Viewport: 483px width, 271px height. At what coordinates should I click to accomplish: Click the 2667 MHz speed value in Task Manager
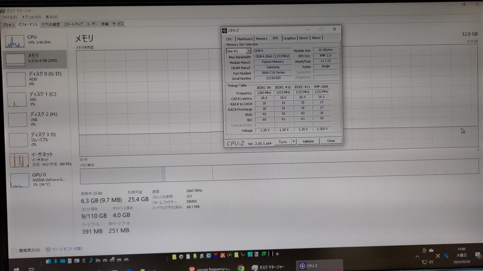click(194, 191)
